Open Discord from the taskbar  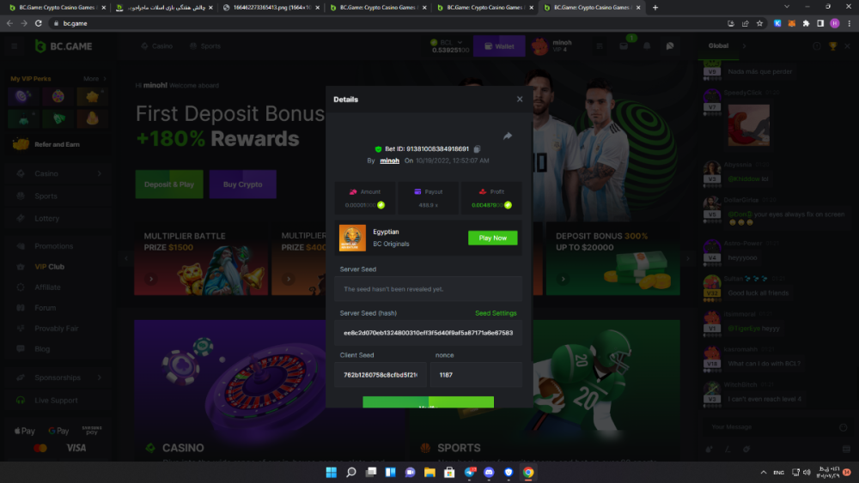pos(489,472)
